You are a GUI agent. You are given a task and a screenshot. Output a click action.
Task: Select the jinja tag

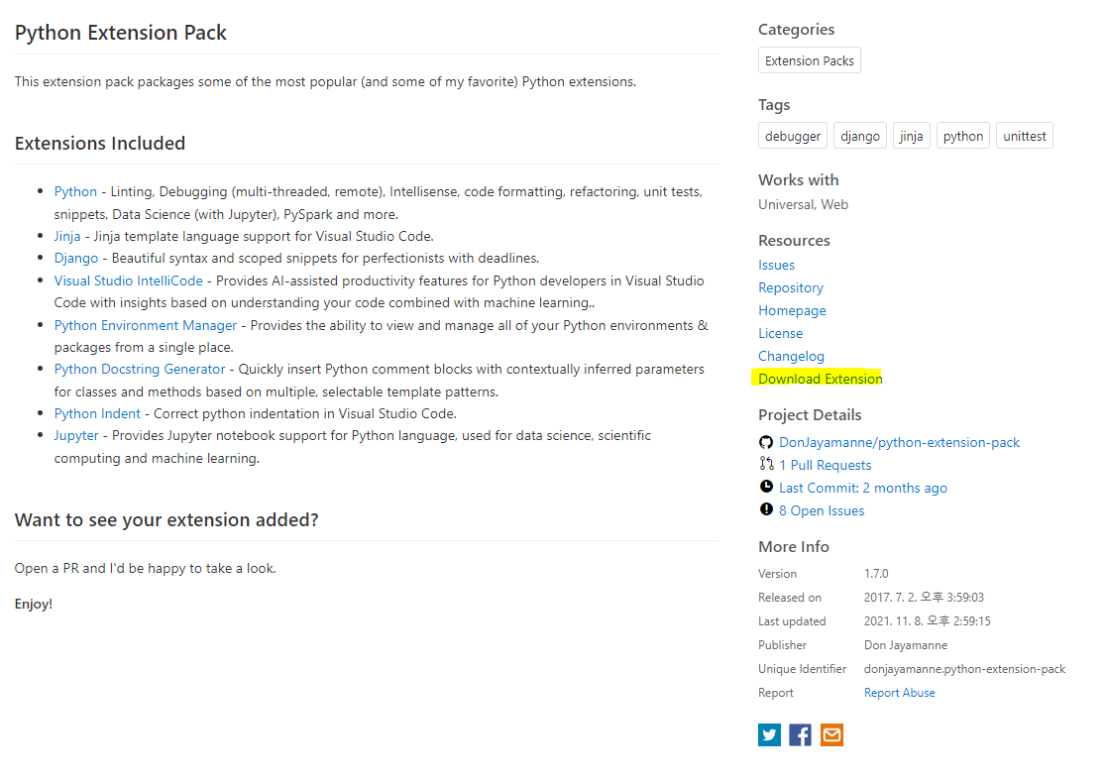[912, 136]
